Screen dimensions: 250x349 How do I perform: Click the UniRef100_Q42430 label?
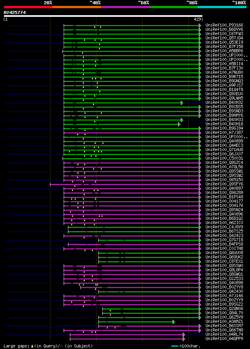point(224,292)
